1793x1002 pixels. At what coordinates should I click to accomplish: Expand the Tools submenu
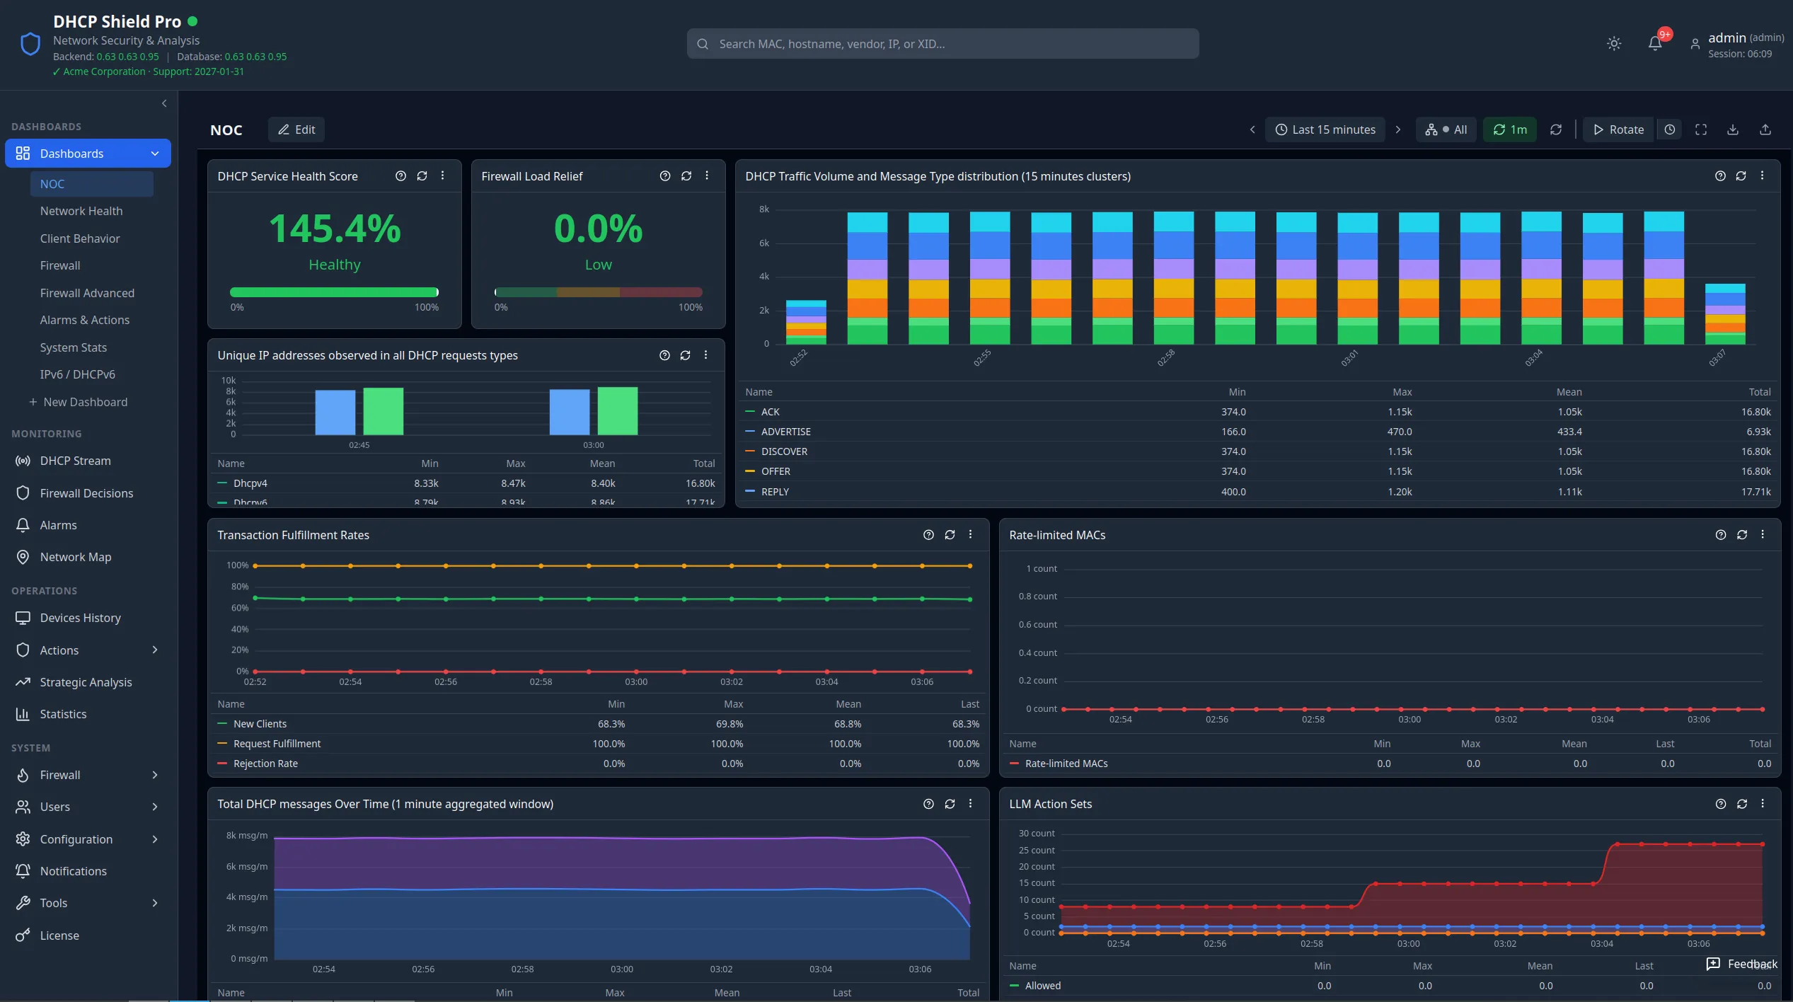point(88,903)
